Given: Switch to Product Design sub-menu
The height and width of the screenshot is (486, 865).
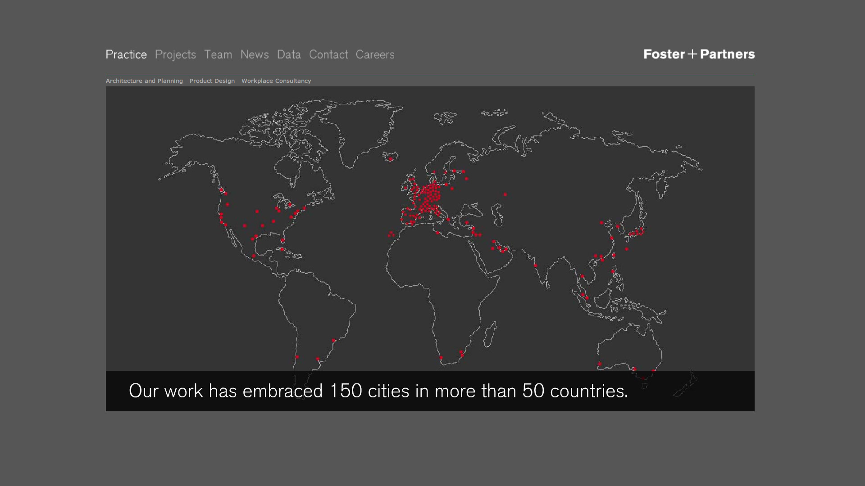Looking at the screenshot, I should [x=212, y=81].
